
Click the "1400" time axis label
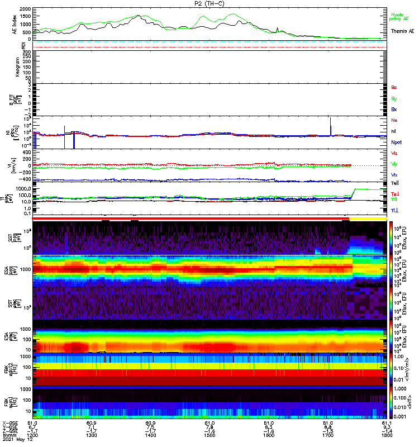[150, 435]
